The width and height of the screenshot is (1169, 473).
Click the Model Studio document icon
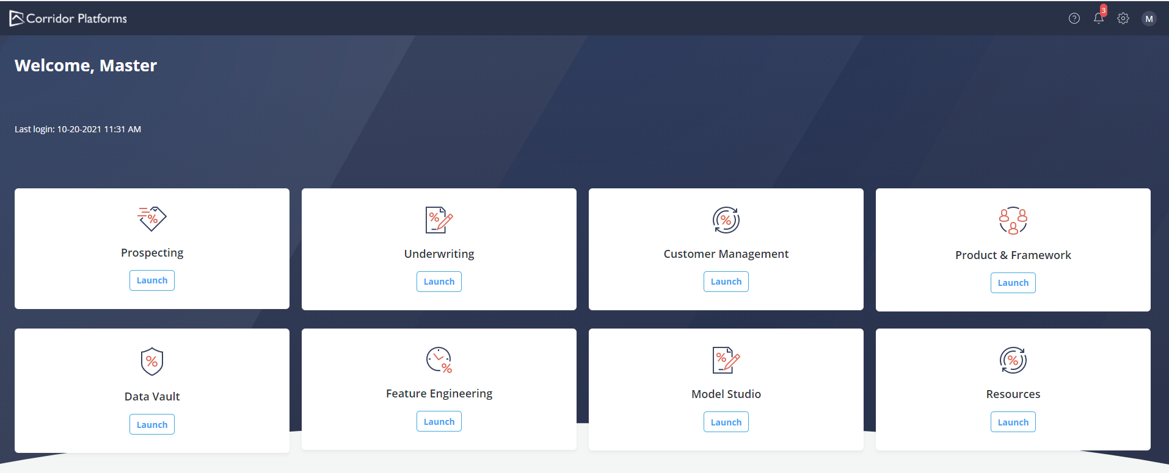pos(726,360)
